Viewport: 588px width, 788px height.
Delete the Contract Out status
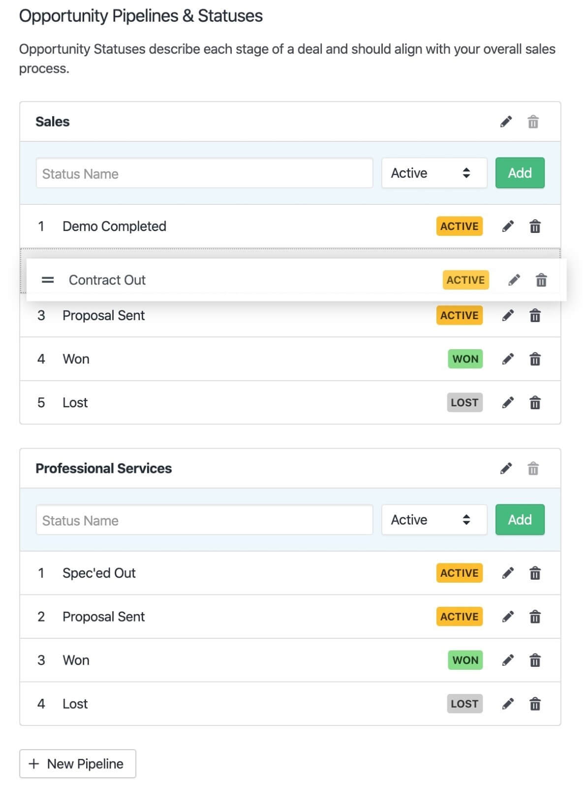tap(541, 280)
